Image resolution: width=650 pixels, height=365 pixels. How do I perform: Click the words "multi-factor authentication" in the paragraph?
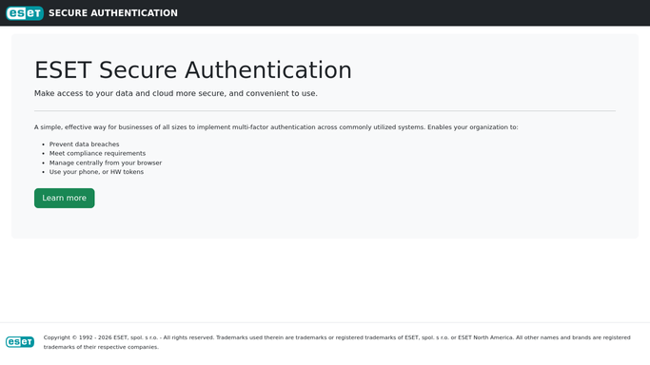tap(273, 127)
